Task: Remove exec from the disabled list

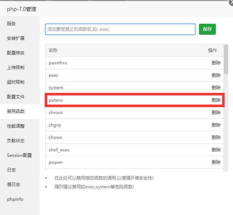Action: pos(216,75)
